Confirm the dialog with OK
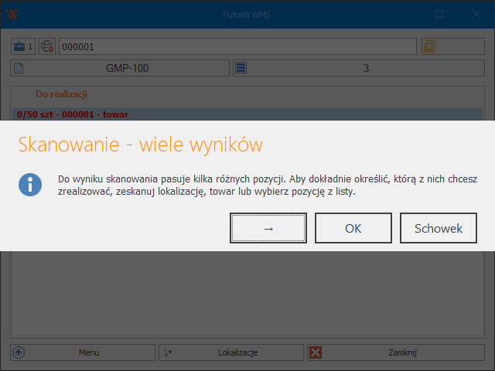The image size is (495, 371). [x=353, y=228]
